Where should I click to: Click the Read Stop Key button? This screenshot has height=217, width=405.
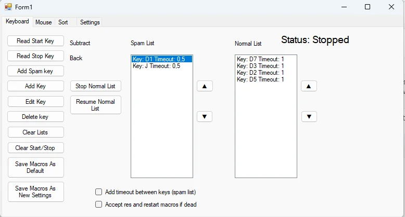coord(35,56)
